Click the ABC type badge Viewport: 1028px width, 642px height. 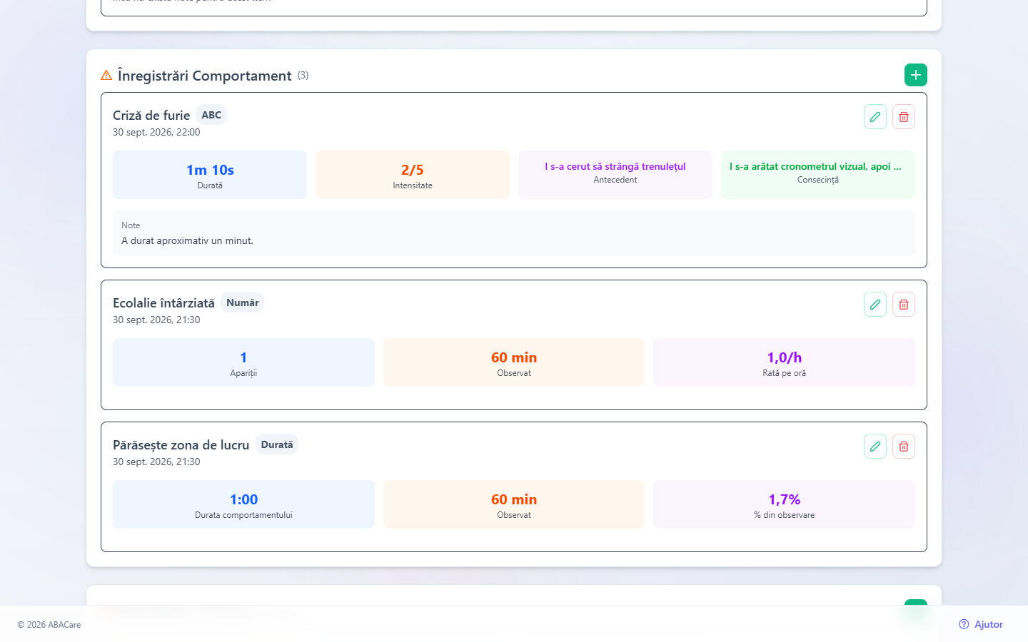(x=211, y=115)
